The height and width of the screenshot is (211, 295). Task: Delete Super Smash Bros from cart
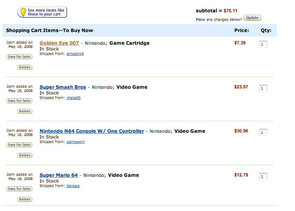(x=25, y=111)
